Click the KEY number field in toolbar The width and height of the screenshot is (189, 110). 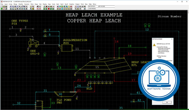(107, 6)
